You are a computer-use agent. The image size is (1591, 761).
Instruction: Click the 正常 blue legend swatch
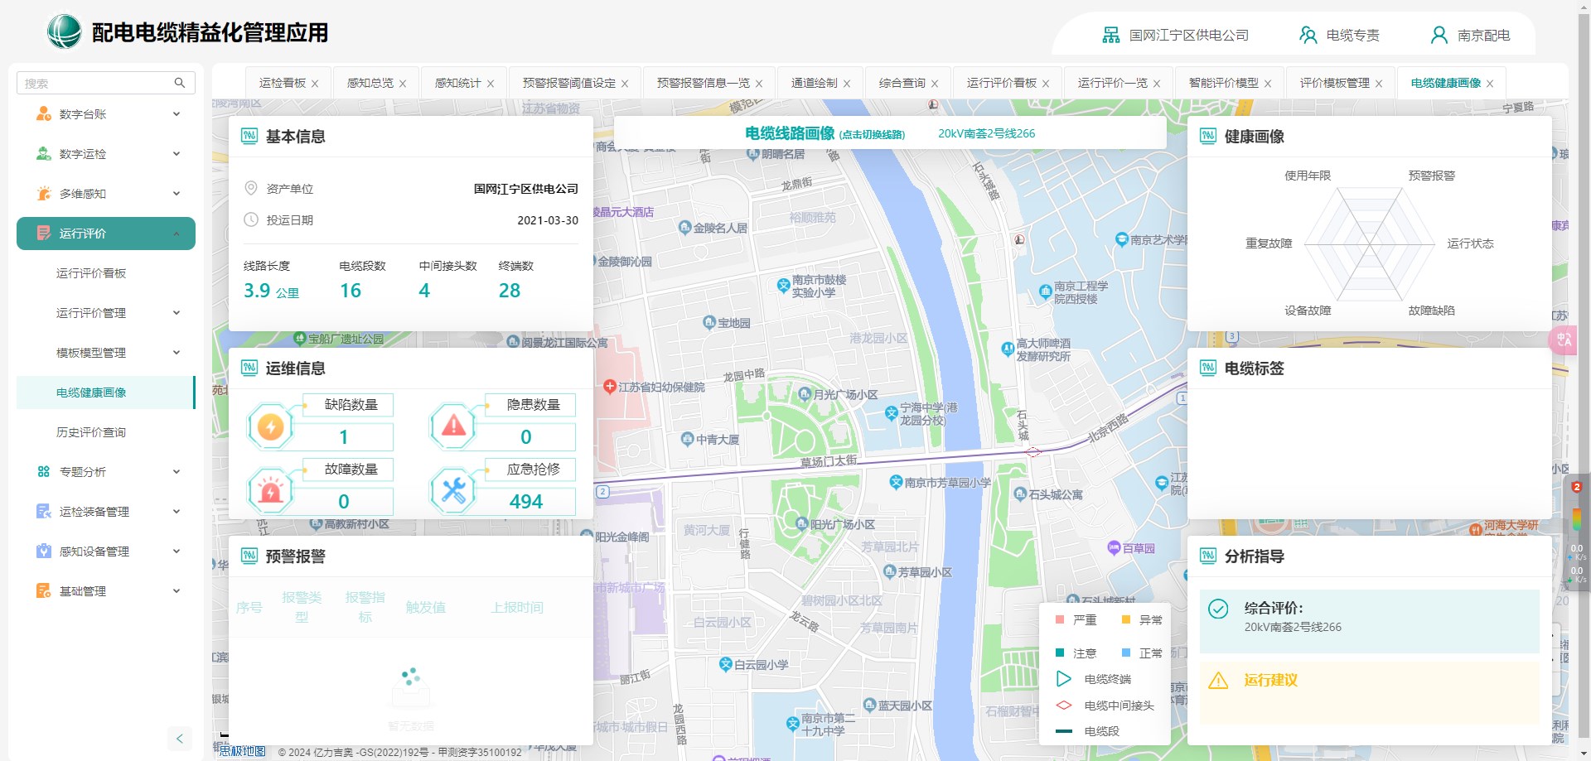[1126, 653]
